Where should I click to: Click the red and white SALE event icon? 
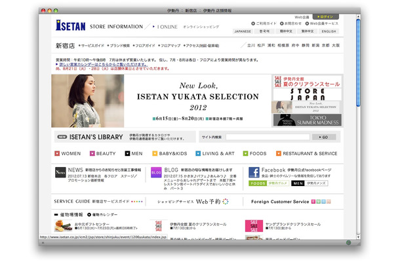coord(159,226)
